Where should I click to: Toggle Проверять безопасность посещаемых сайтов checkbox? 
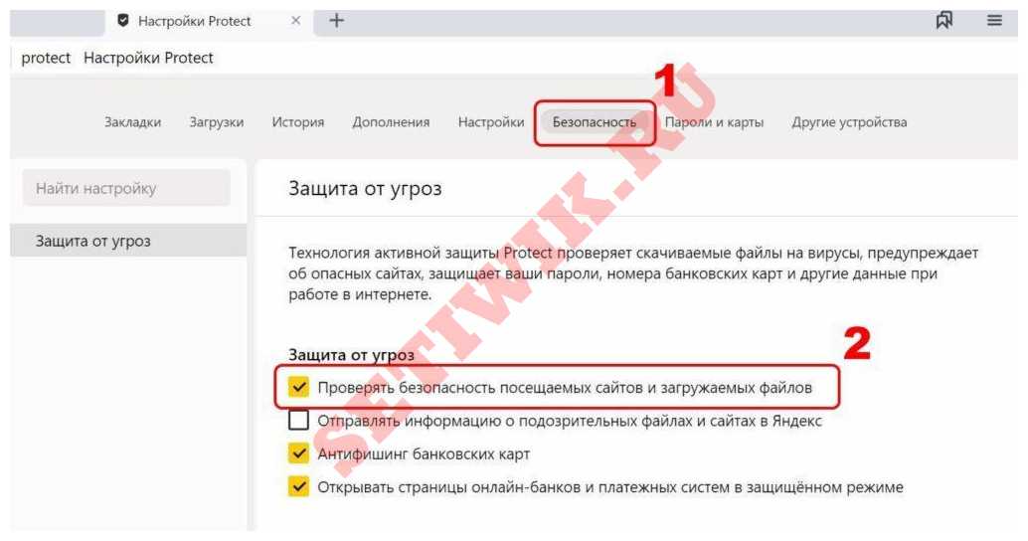point(298,387)
